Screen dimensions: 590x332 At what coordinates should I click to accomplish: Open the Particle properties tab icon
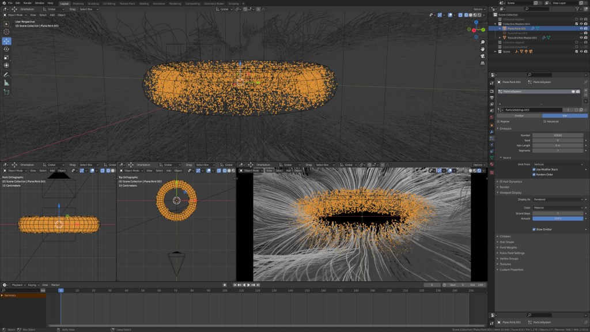[491, 139]
